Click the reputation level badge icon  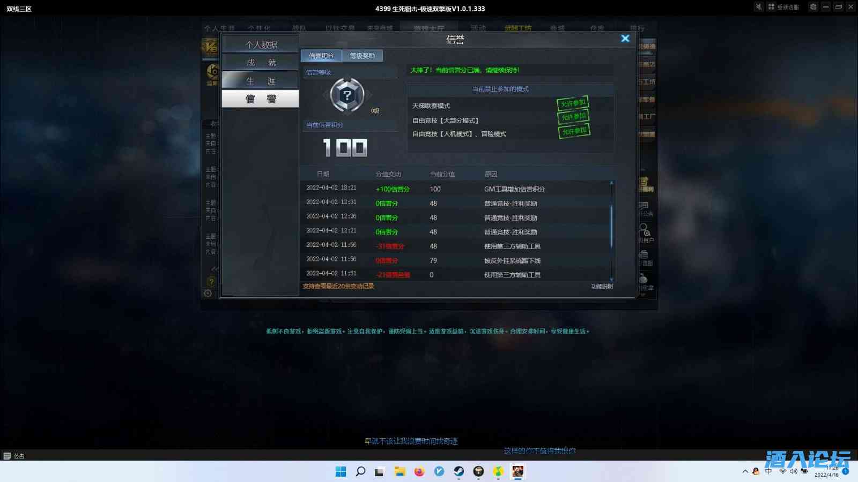pos(347,96)
